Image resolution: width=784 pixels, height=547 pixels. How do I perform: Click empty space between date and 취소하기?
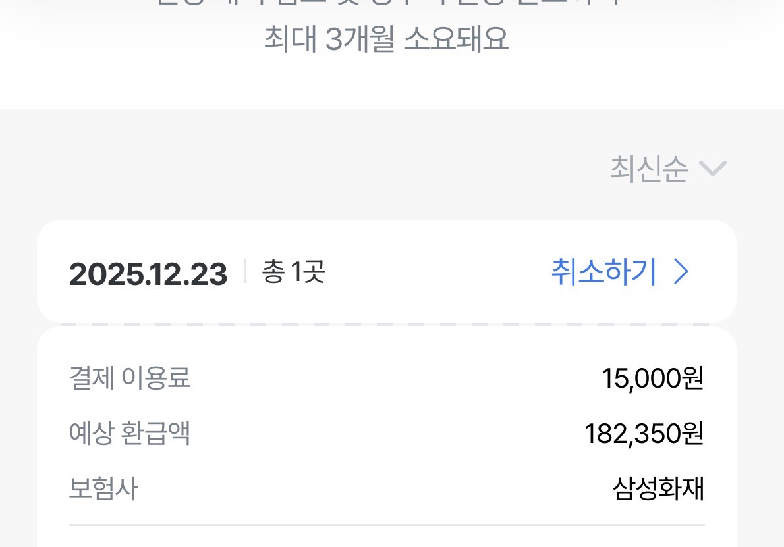[x=435, y=272]
